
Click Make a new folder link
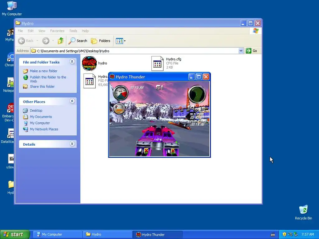pyautogui.click(x=44, y=71)
